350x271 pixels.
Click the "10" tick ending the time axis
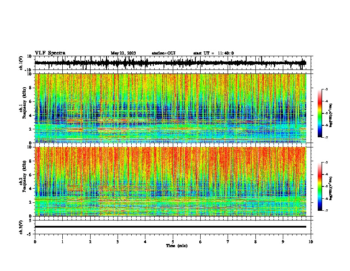(x=311, y=242)
